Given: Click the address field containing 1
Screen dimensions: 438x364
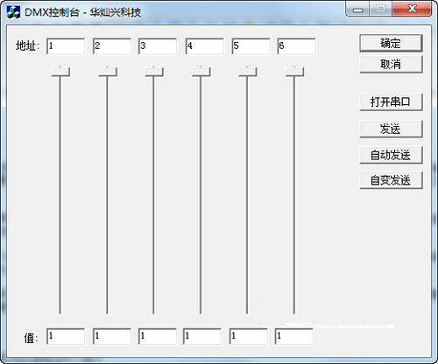Looking at the screenshot, I should click(x=66, y=46).
